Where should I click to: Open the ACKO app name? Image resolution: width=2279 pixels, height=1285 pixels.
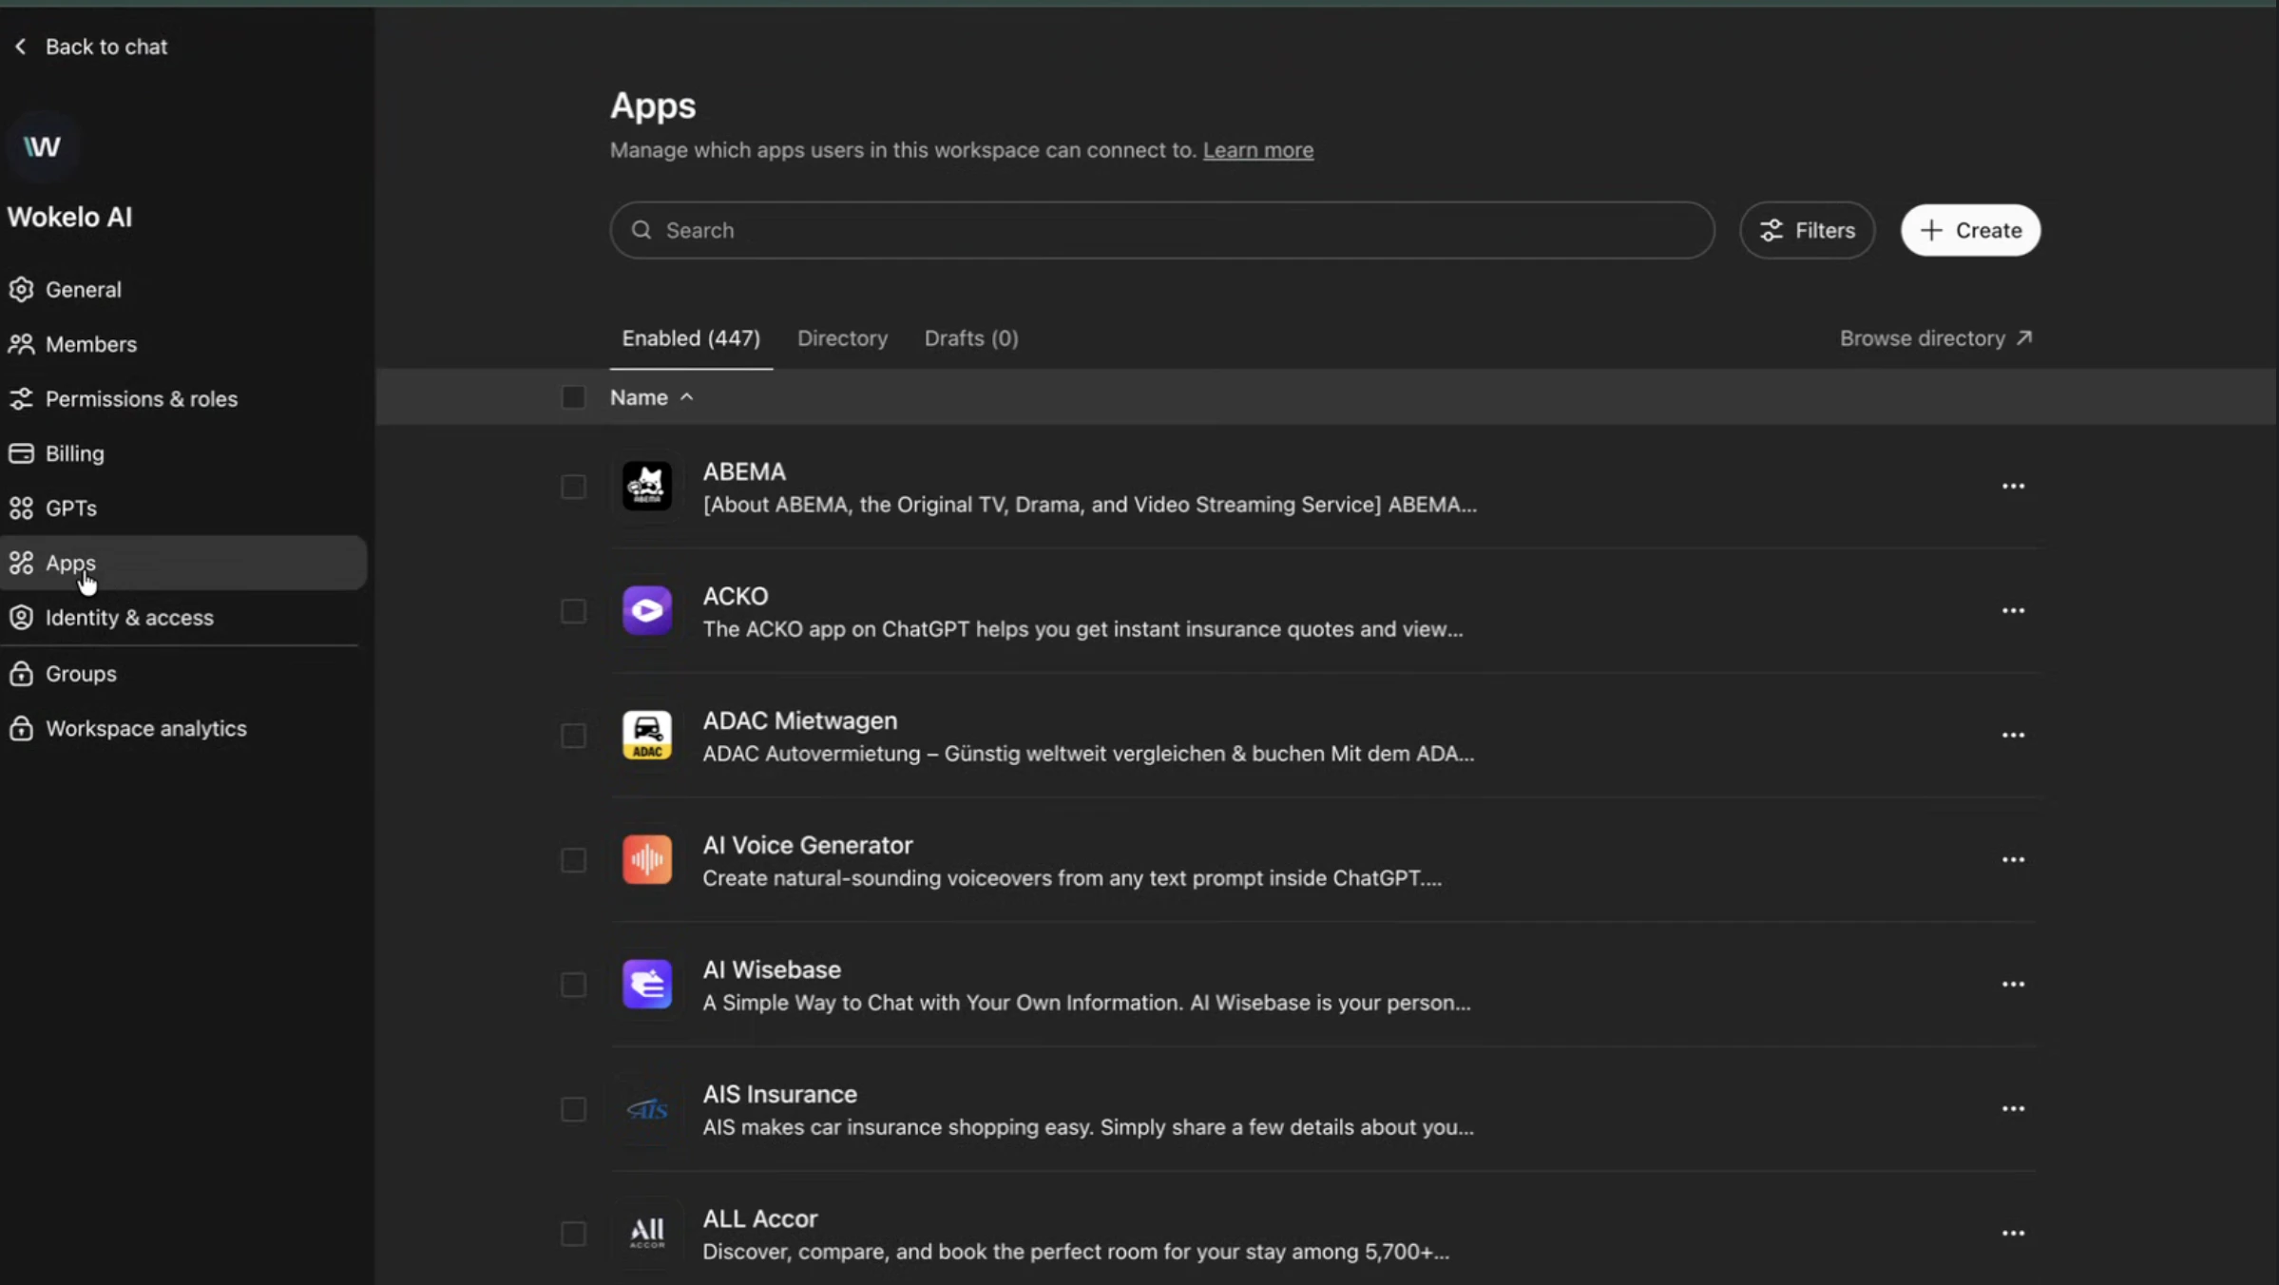(735, 596)
